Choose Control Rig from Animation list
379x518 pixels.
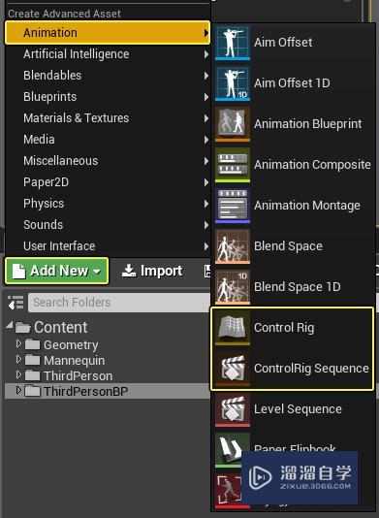(293, 328)
